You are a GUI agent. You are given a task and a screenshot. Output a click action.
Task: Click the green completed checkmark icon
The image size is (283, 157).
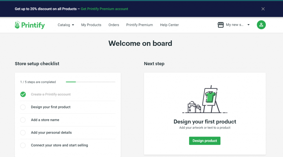tap(23, 94)
